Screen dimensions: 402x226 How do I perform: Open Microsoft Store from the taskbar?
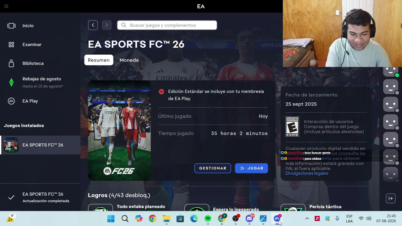(180, 218)
